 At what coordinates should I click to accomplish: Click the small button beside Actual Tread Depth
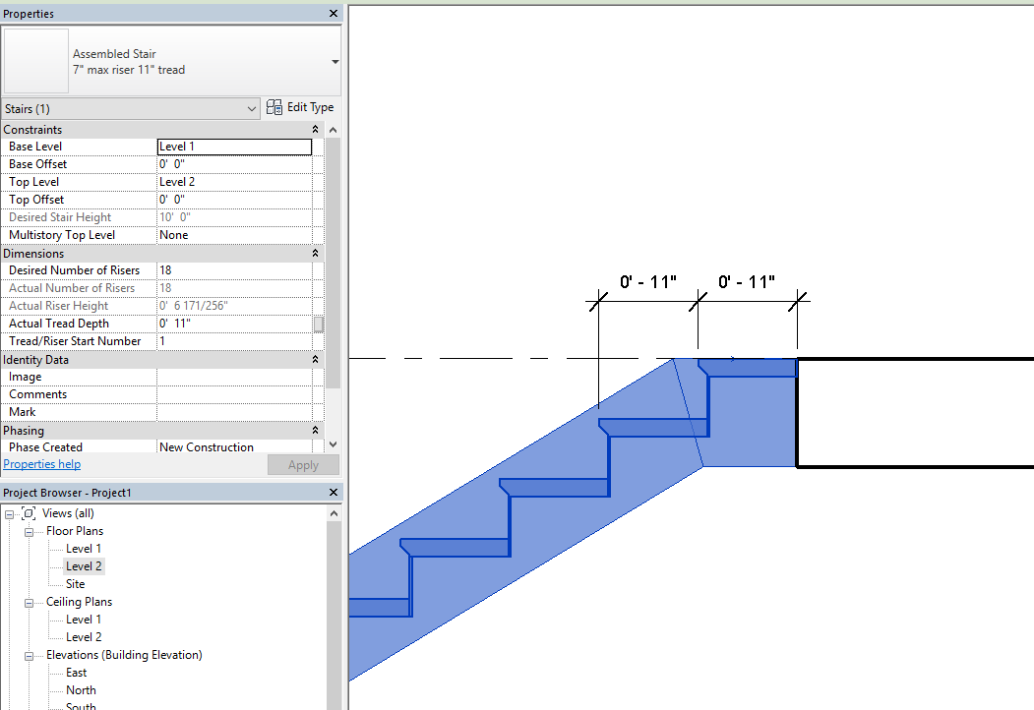tap(319, 324)
